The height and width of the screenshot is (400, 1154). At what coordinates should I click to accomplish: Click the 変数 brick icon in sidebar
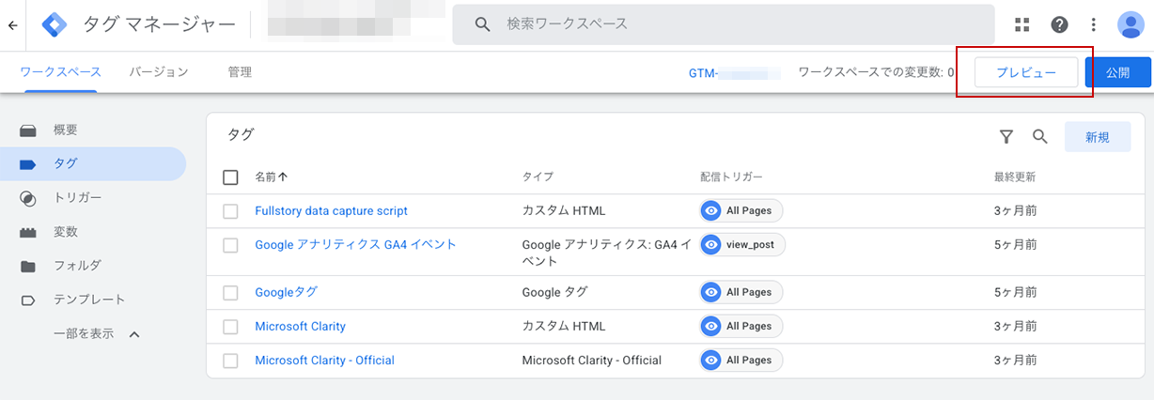(x=28, y=232)
